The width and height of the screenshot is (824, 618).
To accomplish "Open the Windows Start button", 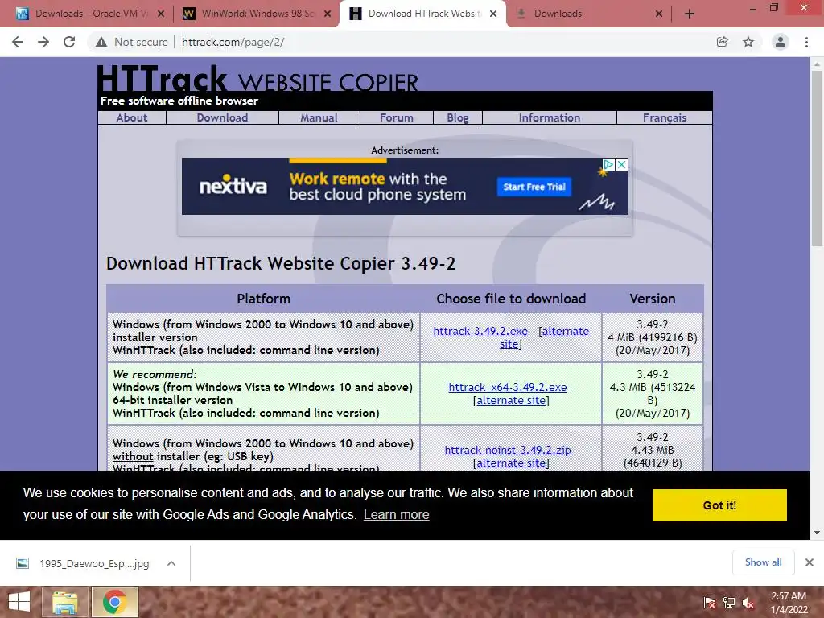I will [x=19, y=602].
